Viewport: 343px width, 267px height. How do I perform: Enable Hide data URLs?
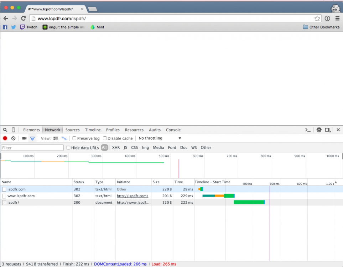tap(68, 147)
